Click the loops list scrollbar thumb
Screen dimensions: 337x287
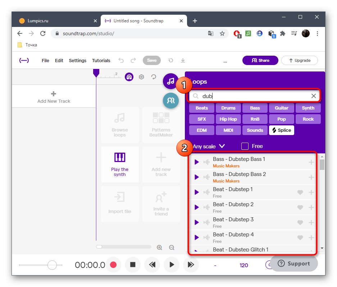pos(322,165)
